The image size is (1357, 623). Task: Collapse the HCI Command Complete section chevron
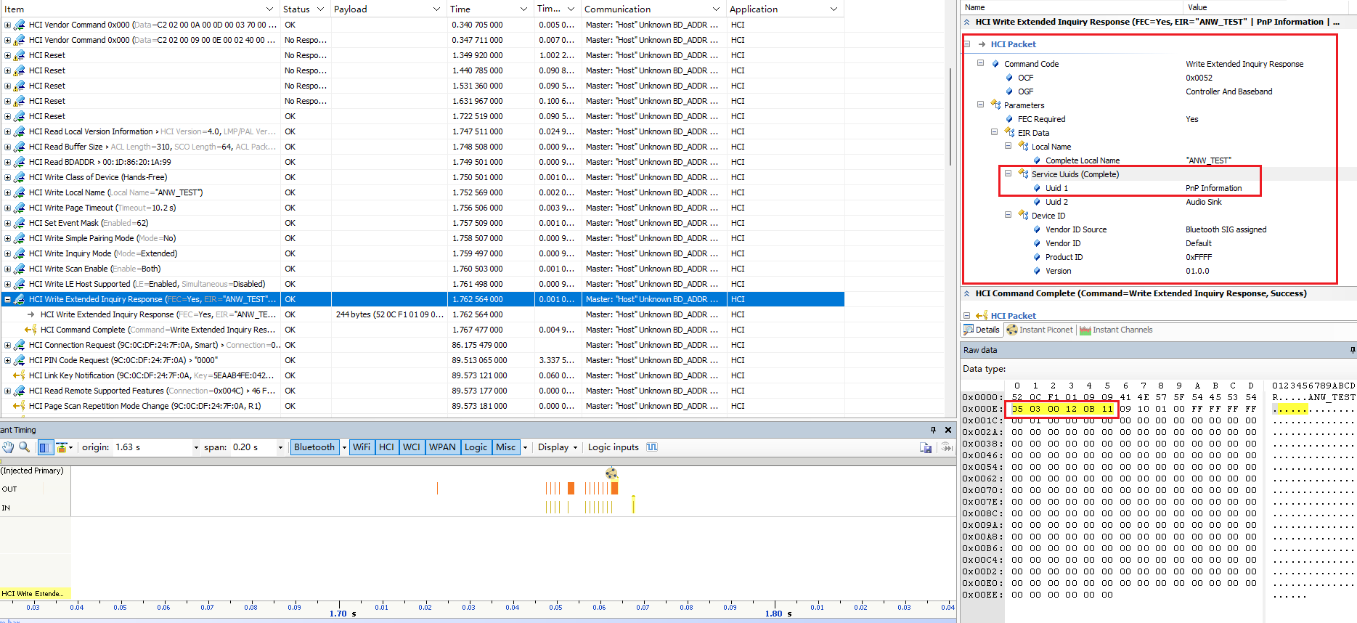[x=967, y=293]
